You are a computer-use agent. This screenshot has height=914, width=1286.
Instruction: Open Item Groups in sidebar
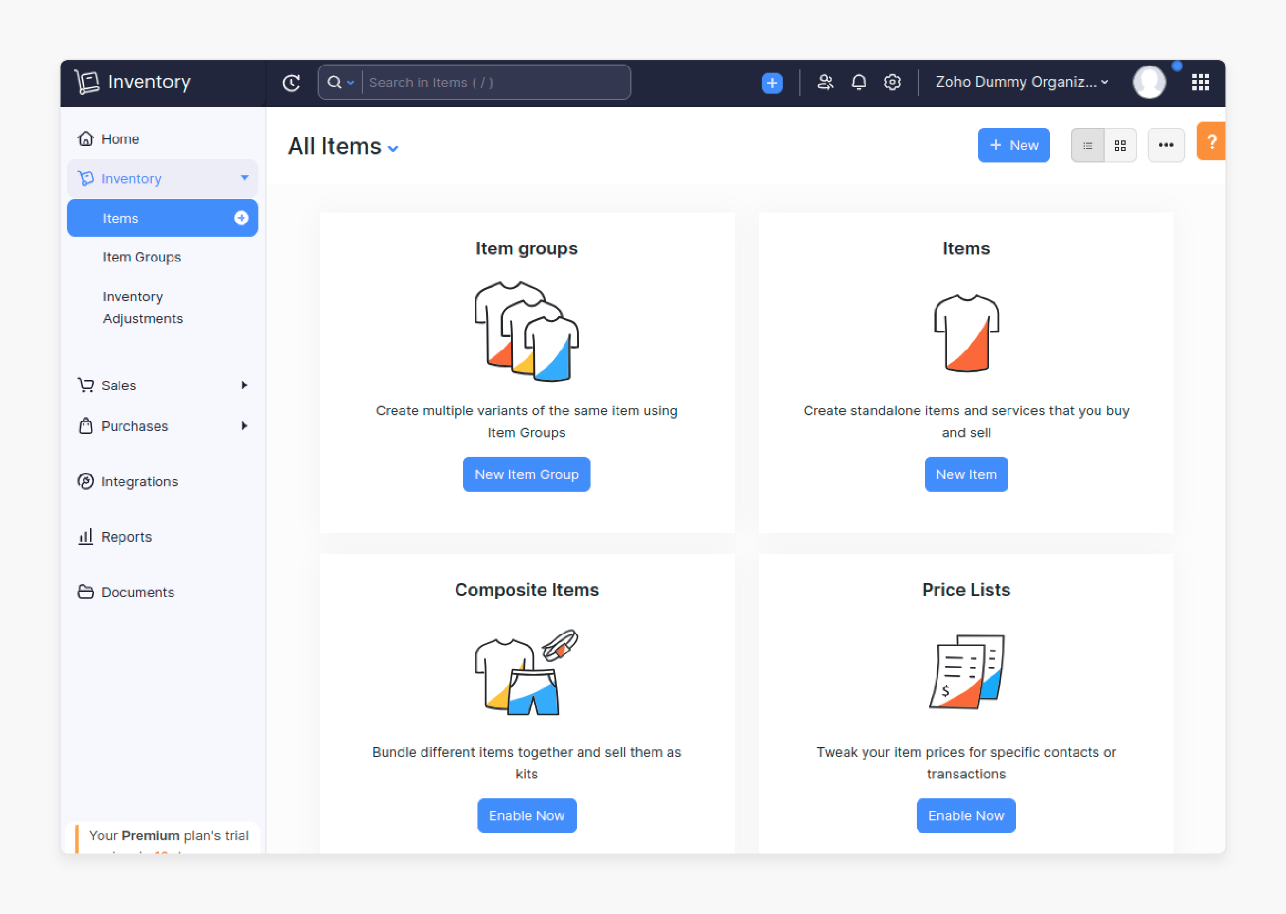coord(142,257)
